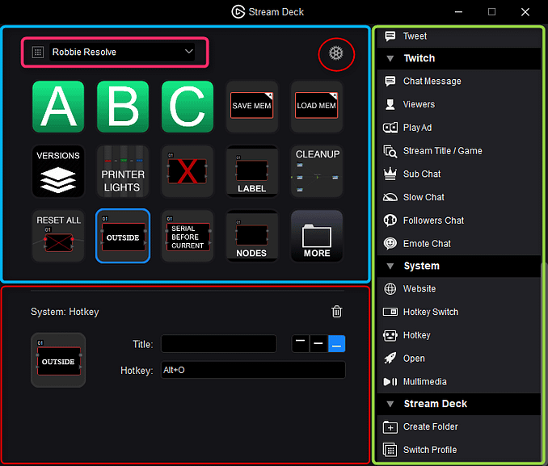The image size is (548, 466).
Task: Click the Open rocket icon
Action: click(390, 359)
